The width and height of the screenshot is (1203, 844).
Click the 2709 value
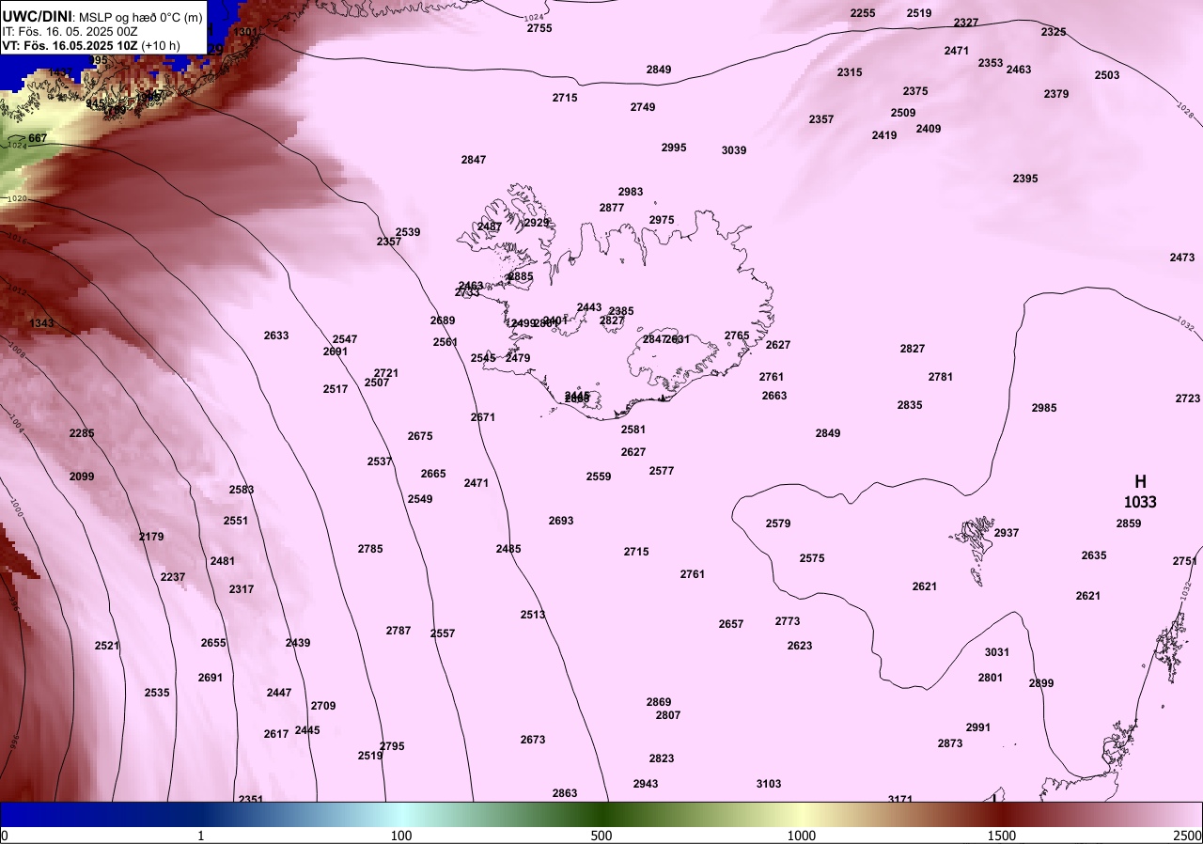pyautogui.click(x=323, y=706)
